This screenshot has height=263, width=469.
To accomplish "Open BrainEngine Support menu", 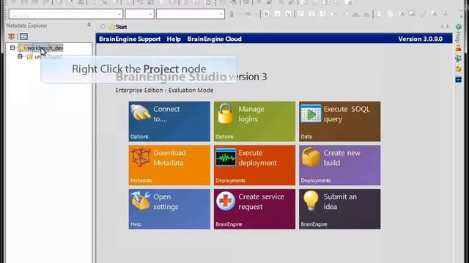I will pos(130,39).
